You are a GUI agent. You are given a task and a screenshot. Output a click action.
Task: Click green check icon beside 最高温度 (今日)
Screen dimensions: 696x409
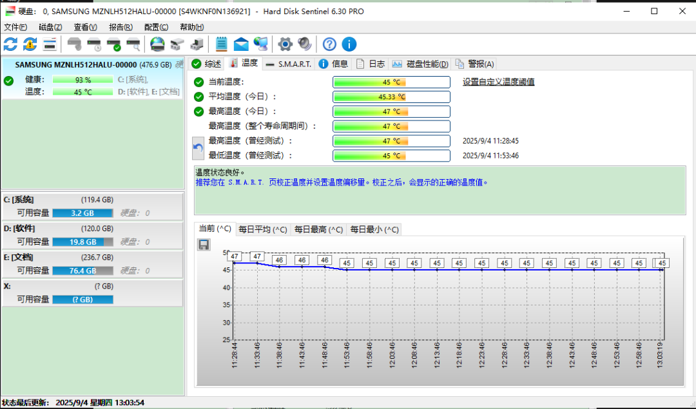click(199, 111)
